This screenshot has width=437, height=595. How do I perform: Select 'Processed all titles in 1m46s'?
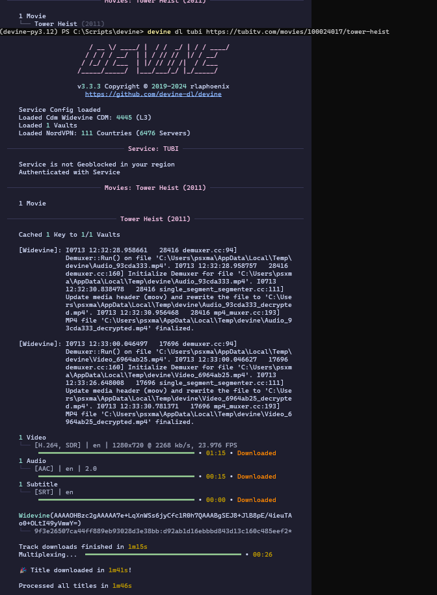coord(75,586)
